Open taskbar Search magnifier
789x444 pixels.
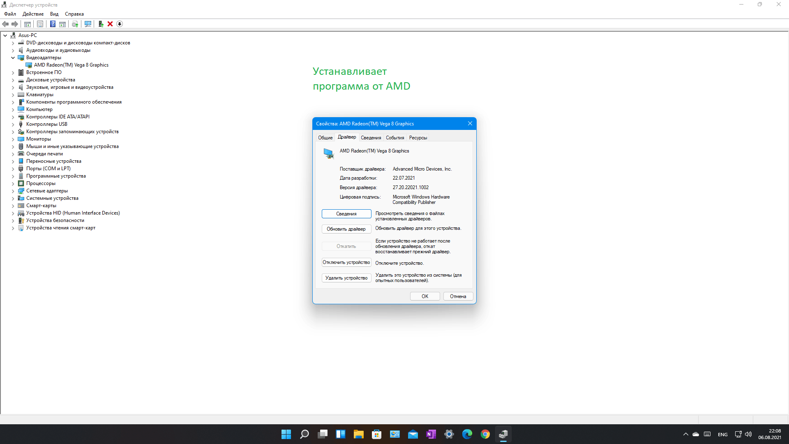[x=305, y=434]
